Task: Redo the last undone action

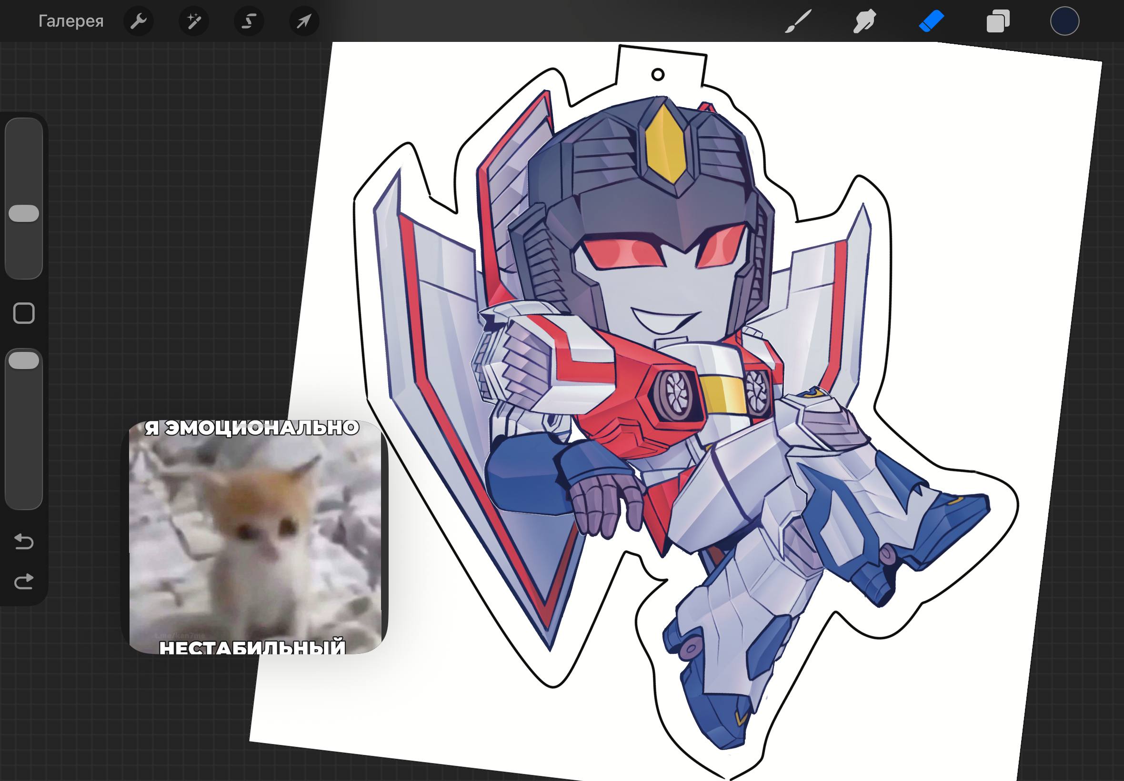Action: point(23,581)
